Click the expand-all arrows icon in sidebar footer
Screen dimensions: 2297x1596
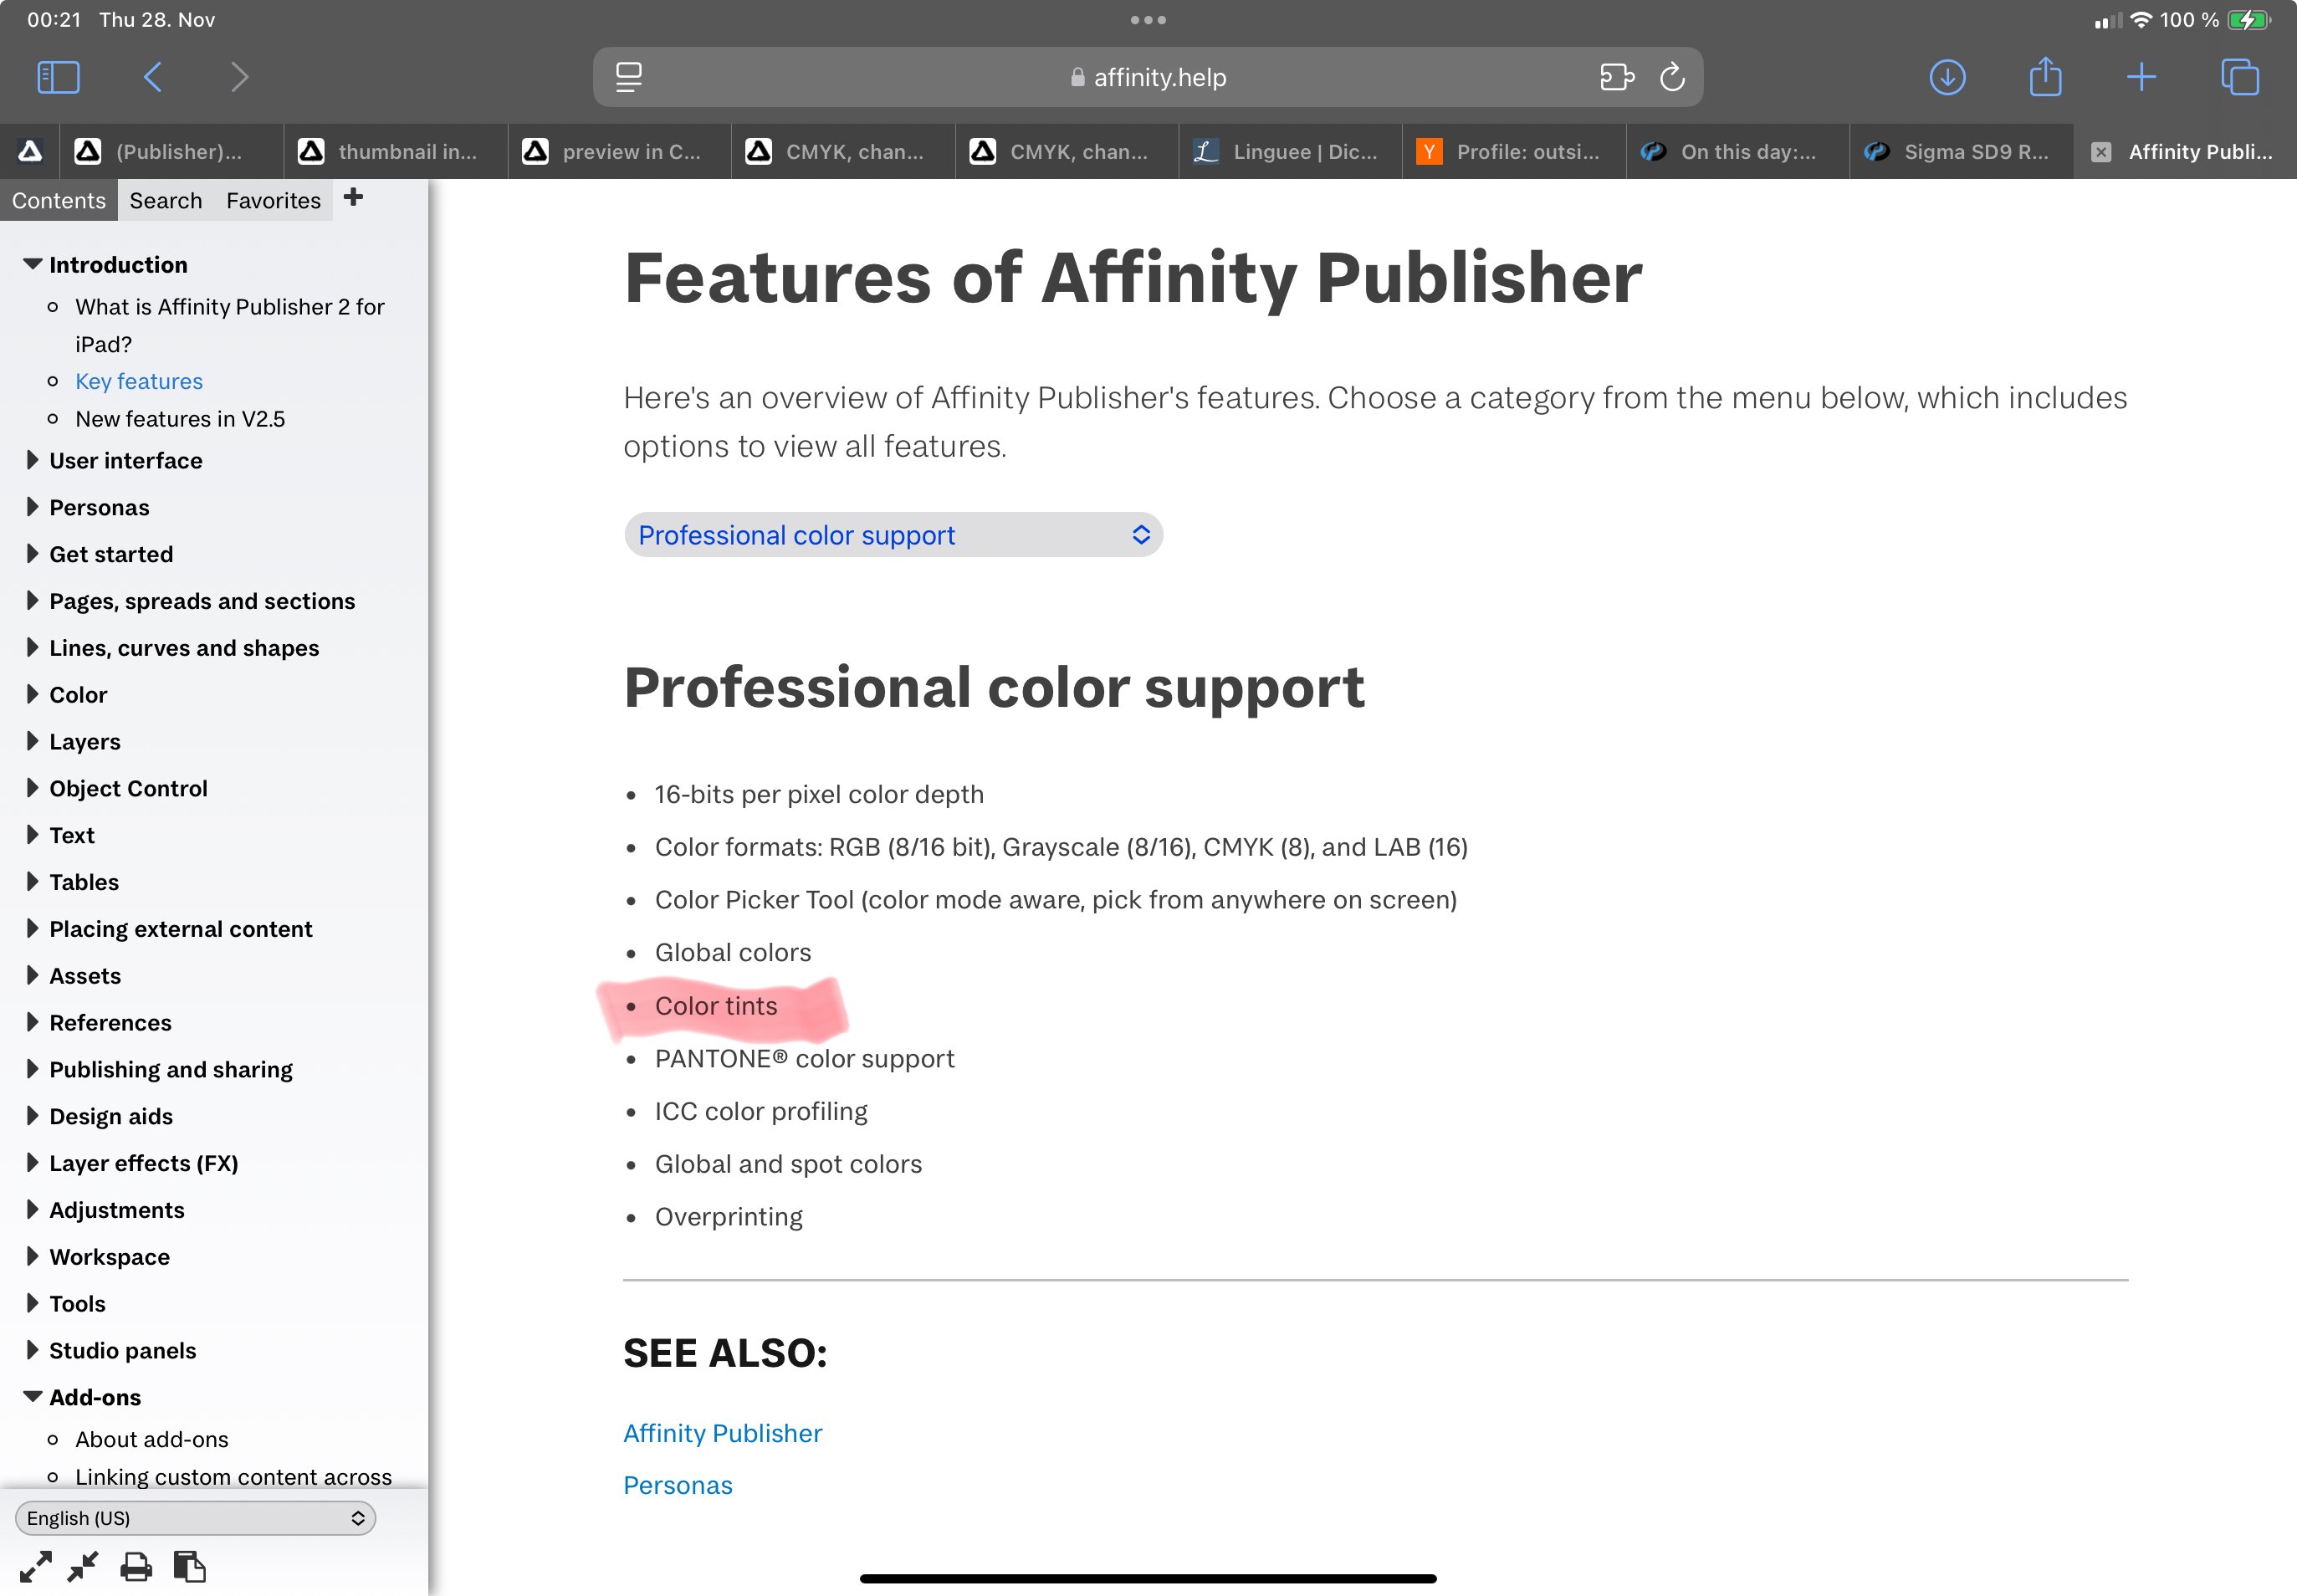[x=36, y=1566]
